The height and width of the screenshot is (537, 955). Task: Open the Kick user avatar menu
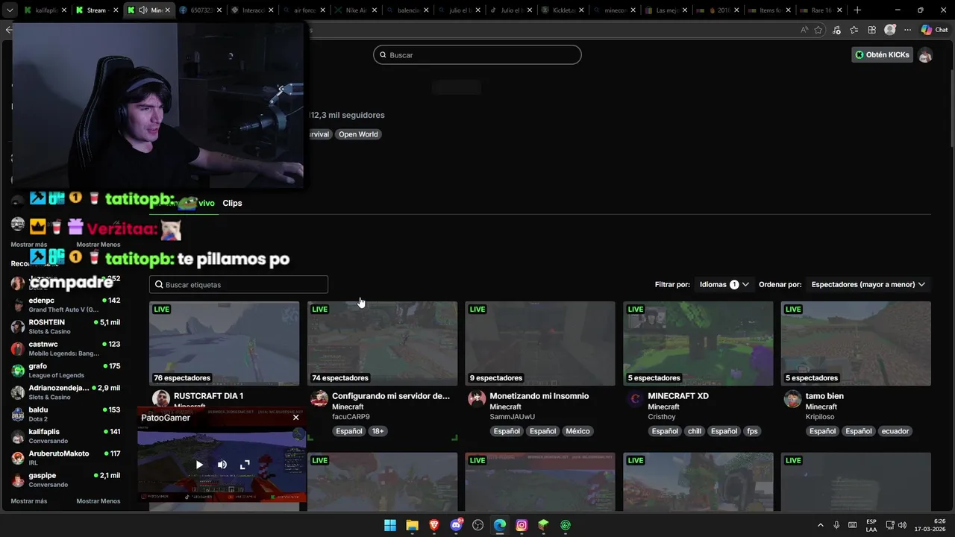coord(925,55)
